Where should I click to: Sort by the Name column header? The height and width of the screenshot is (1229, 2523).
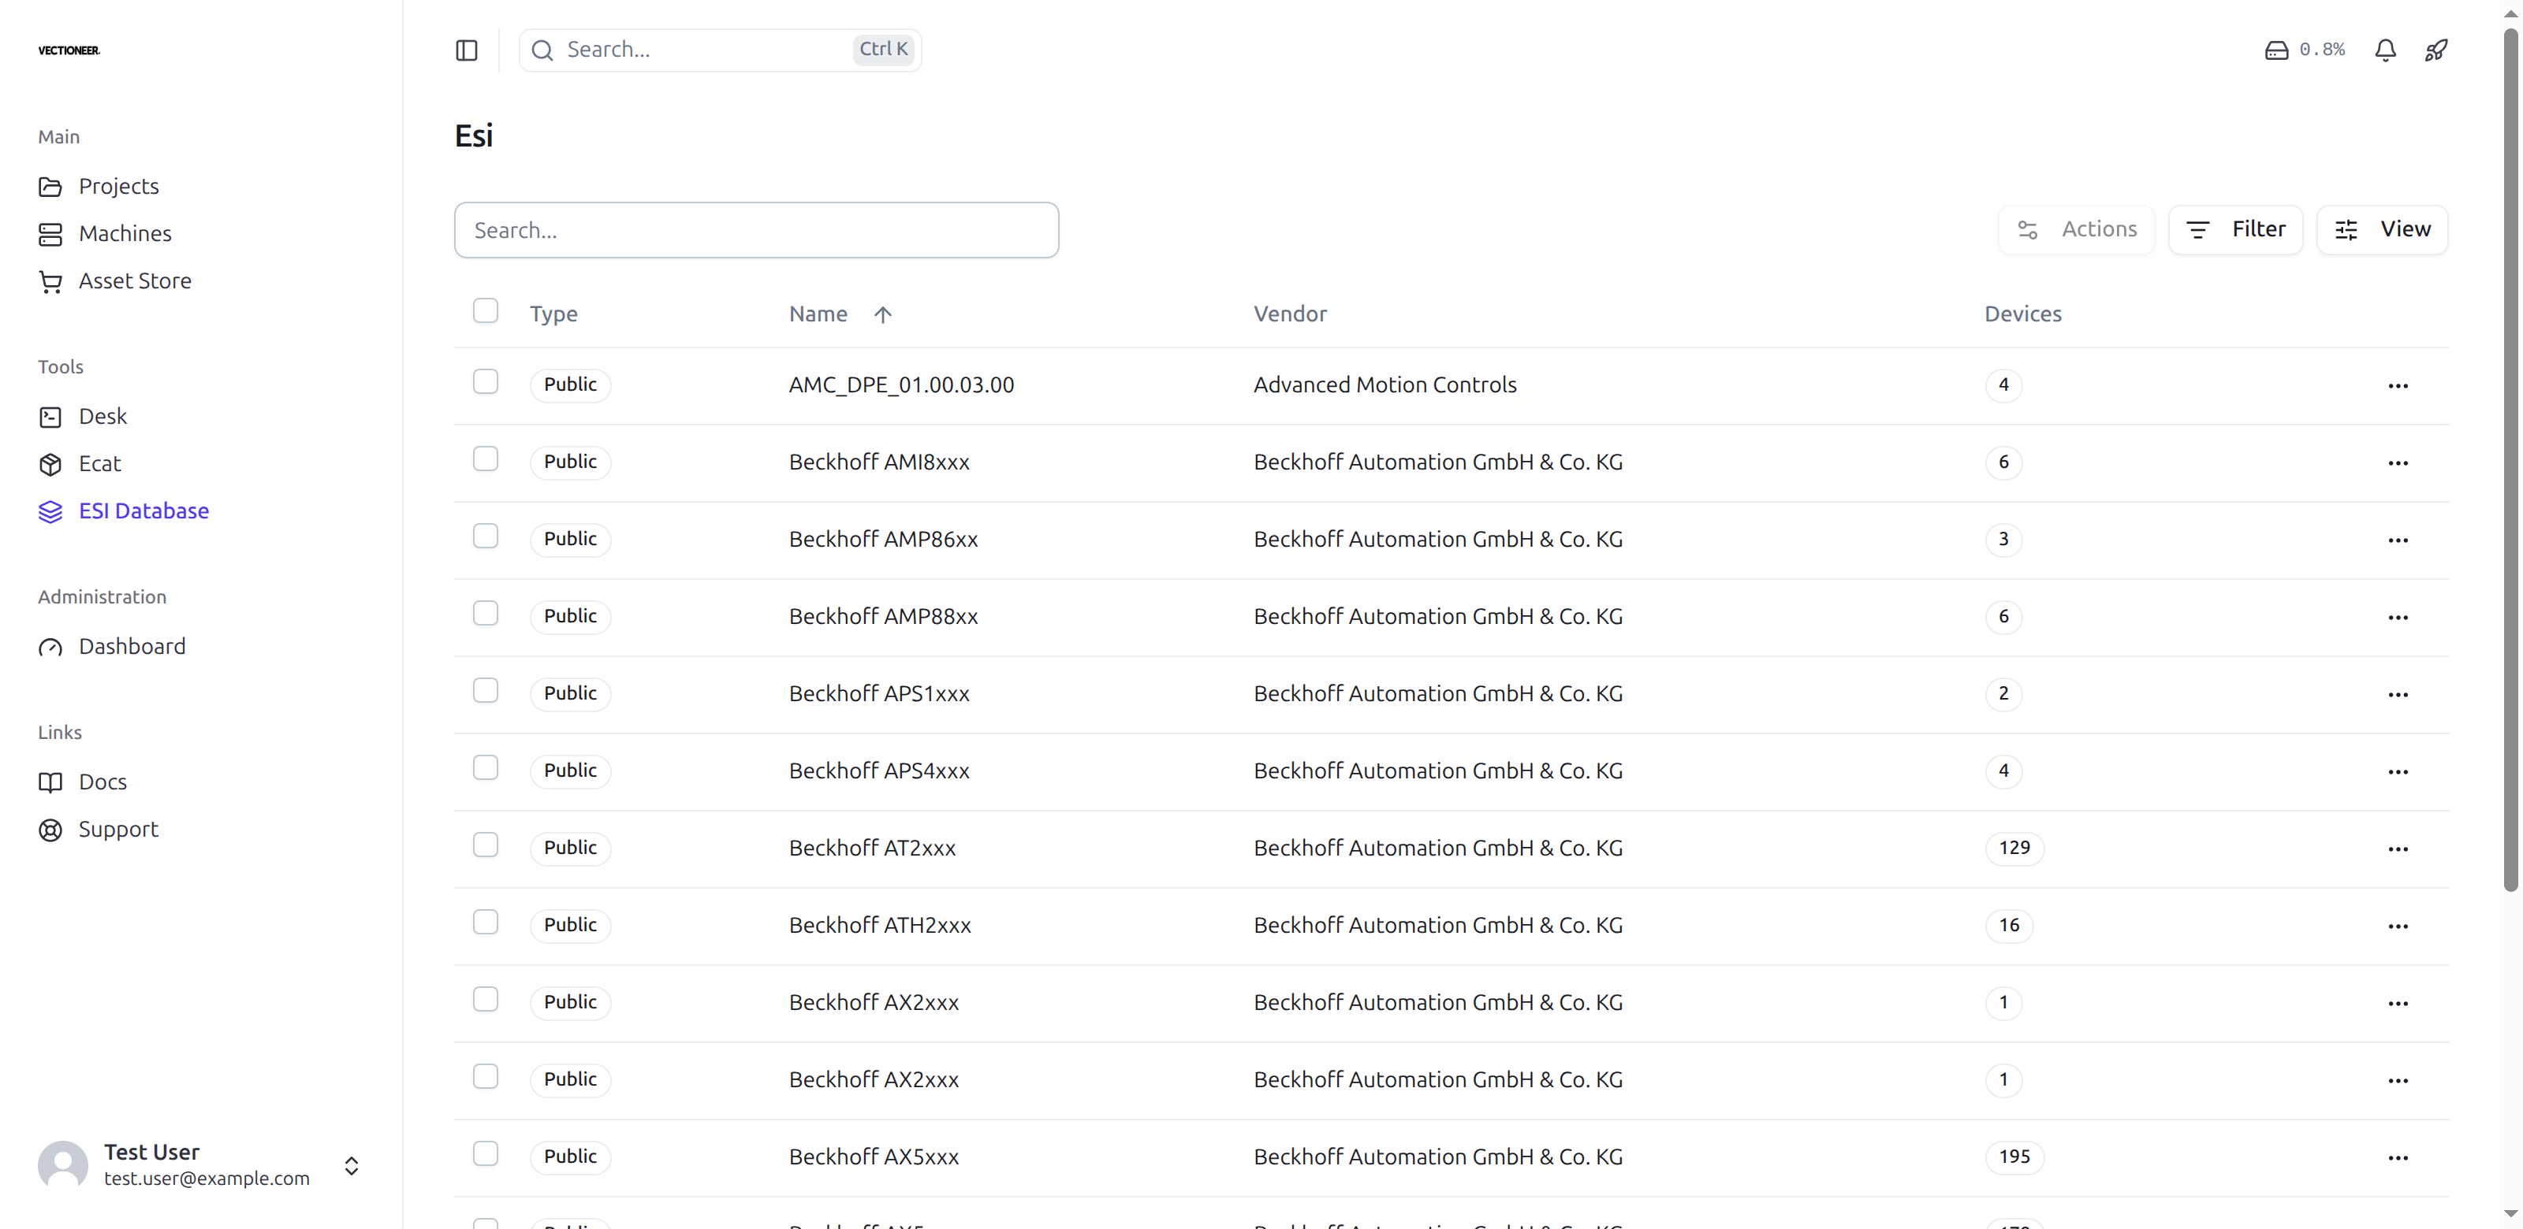819,314
